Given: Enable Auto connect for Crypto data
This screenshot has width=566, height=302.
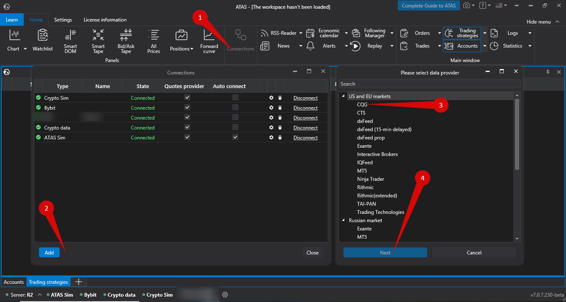Looking at the screenshot, I should [235, 127].
